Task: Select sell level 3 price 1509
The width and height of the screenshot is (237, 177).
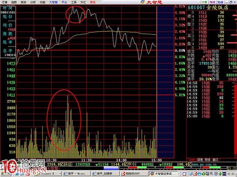Action: [x=203, y=20]
